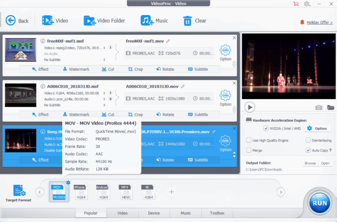Image resolution: width=337 pixels, height=222 pixels.
Task: Browse for output folder
Action: 310,163
